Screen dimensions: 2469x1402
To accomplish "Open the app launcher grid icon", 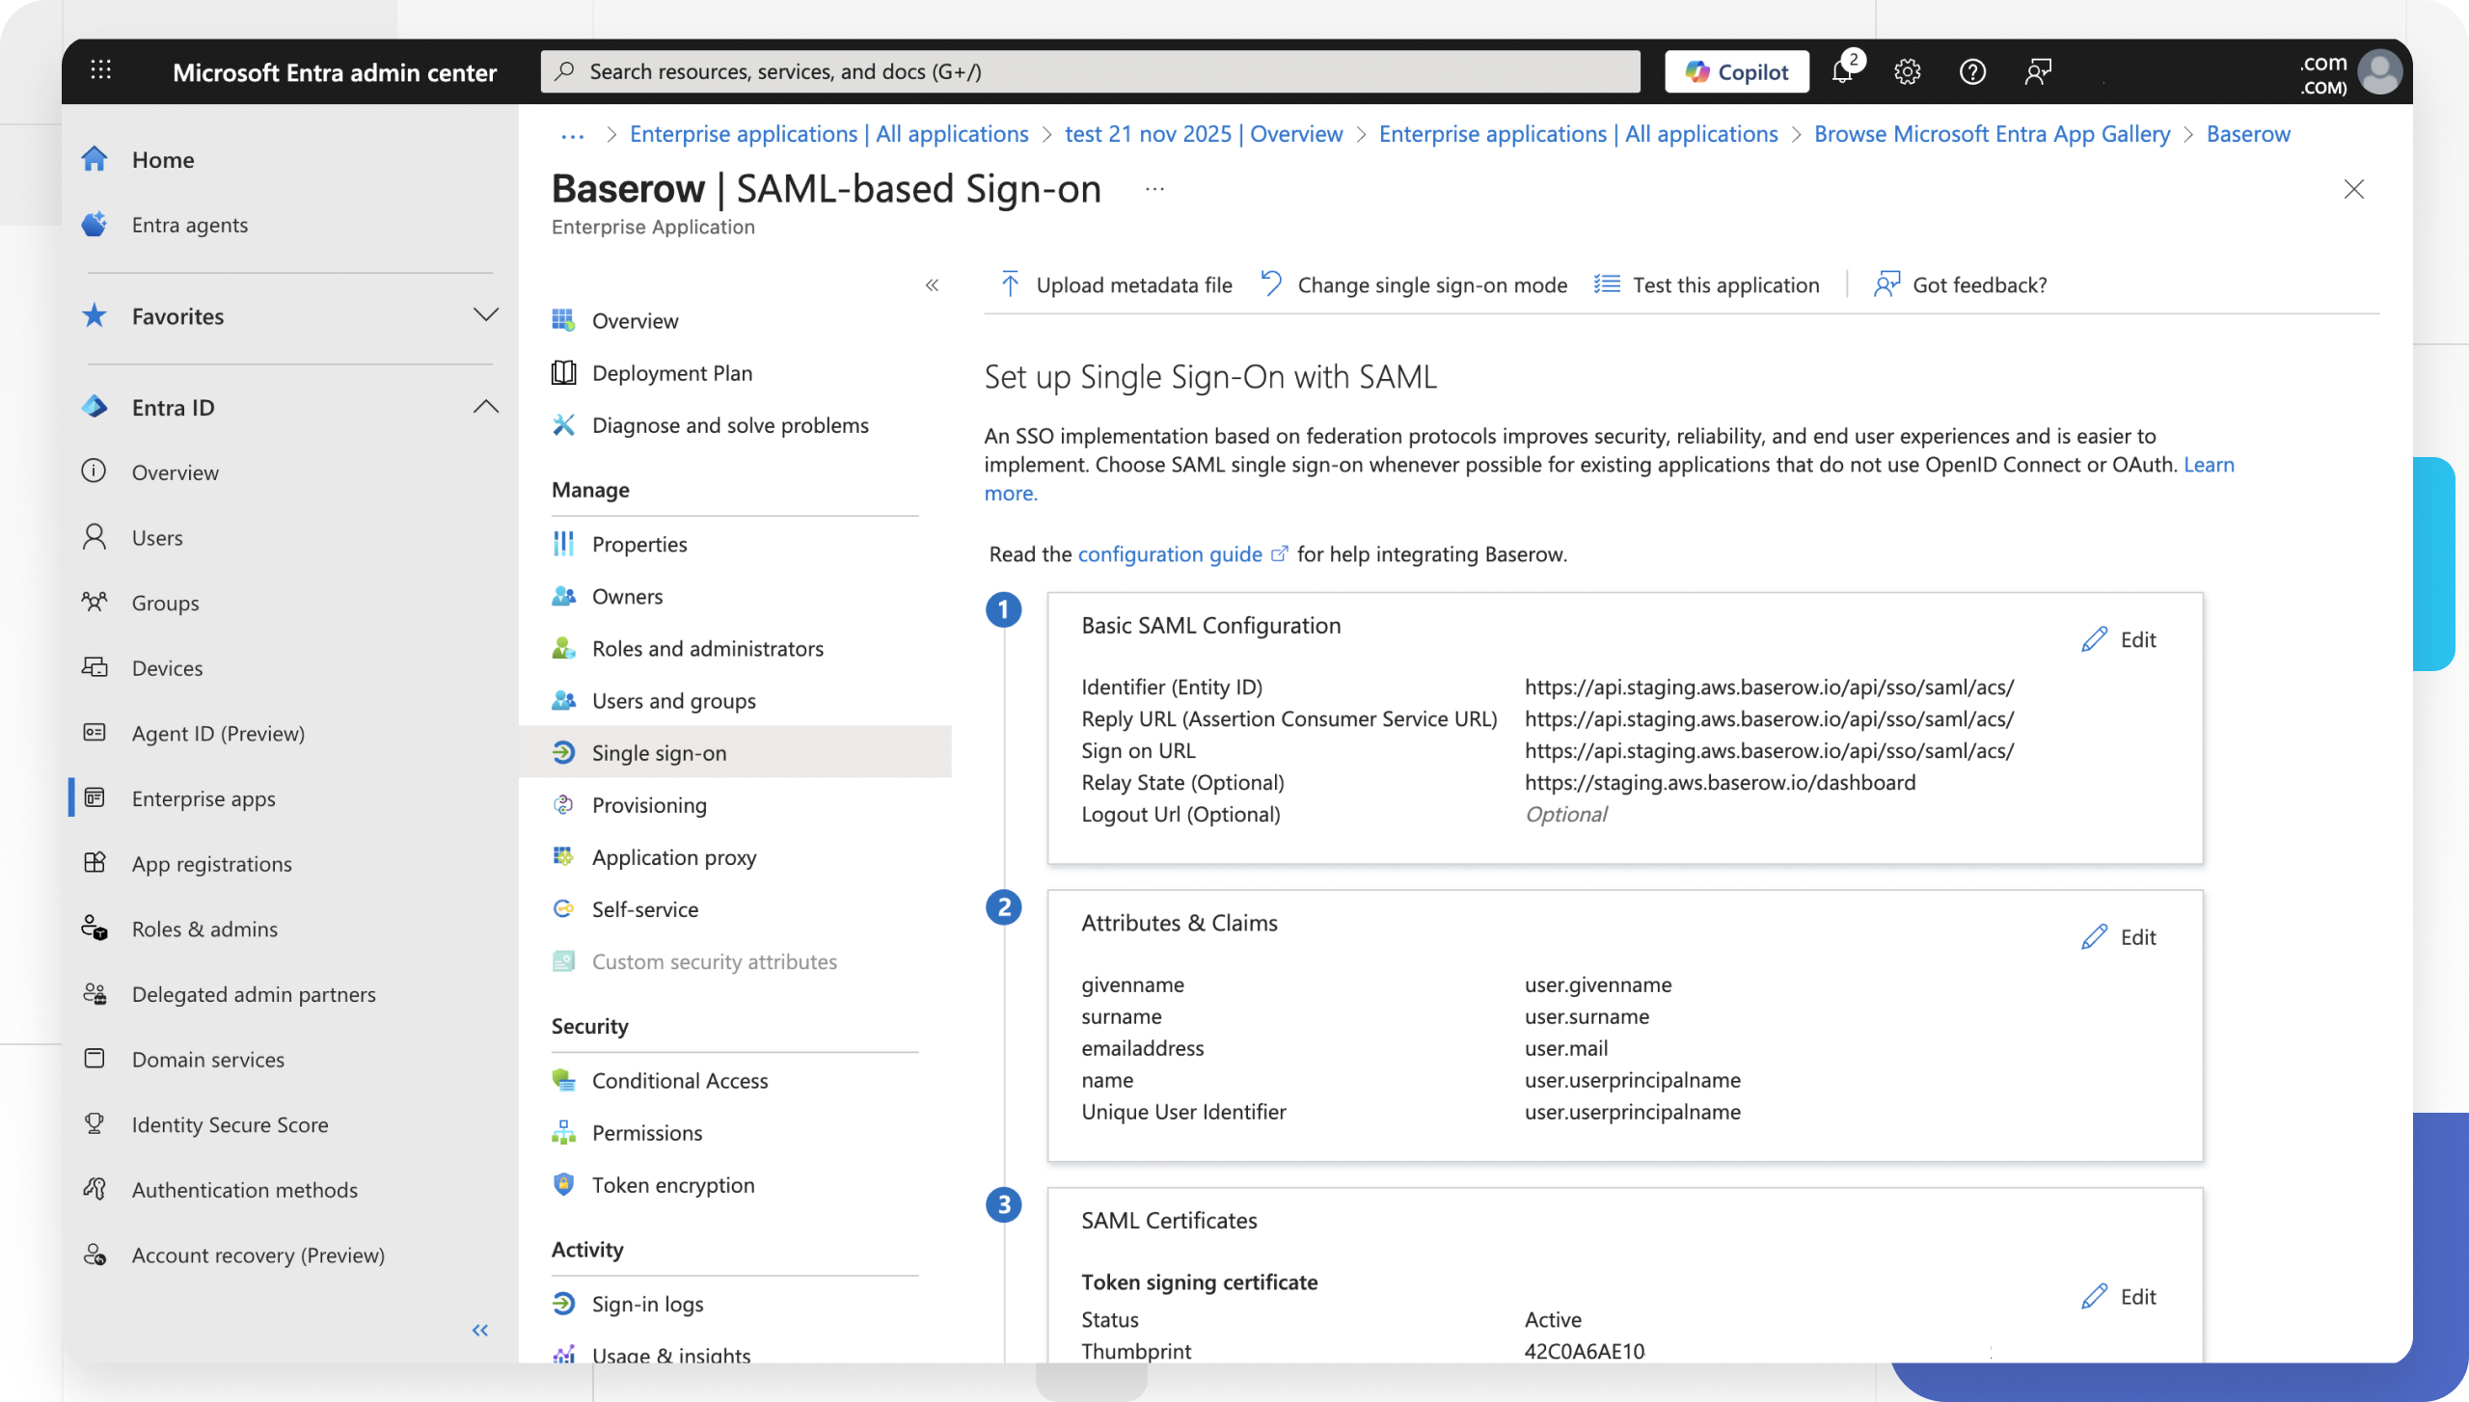I will pyautogui.click(x=100, y=70).
